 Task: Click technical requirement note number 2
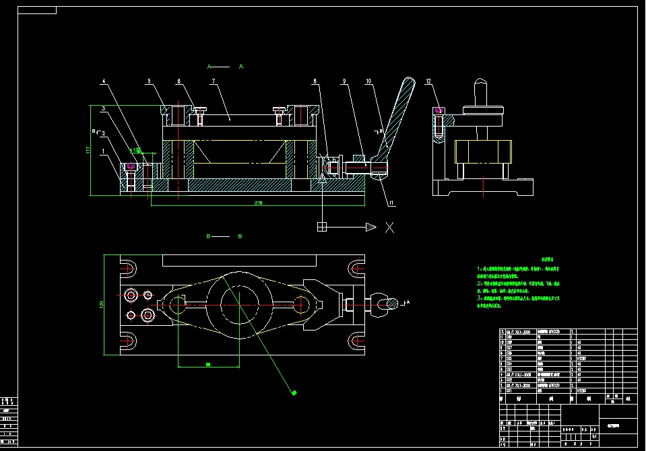[518, 287]
